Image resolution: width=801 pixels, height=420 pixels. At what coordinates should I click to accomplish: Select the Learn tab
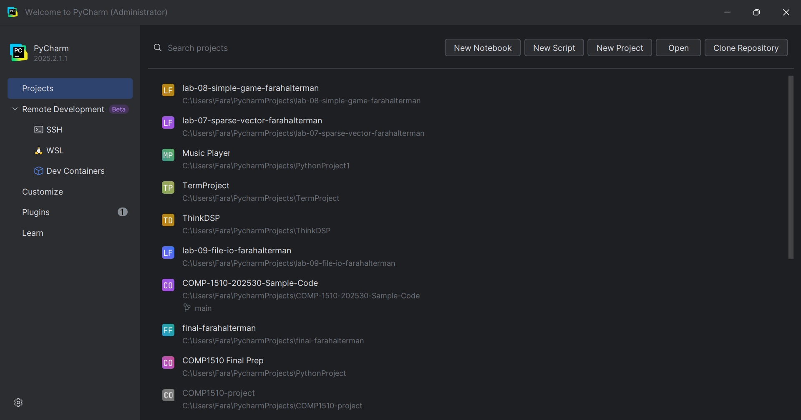(x=33, y=233)
